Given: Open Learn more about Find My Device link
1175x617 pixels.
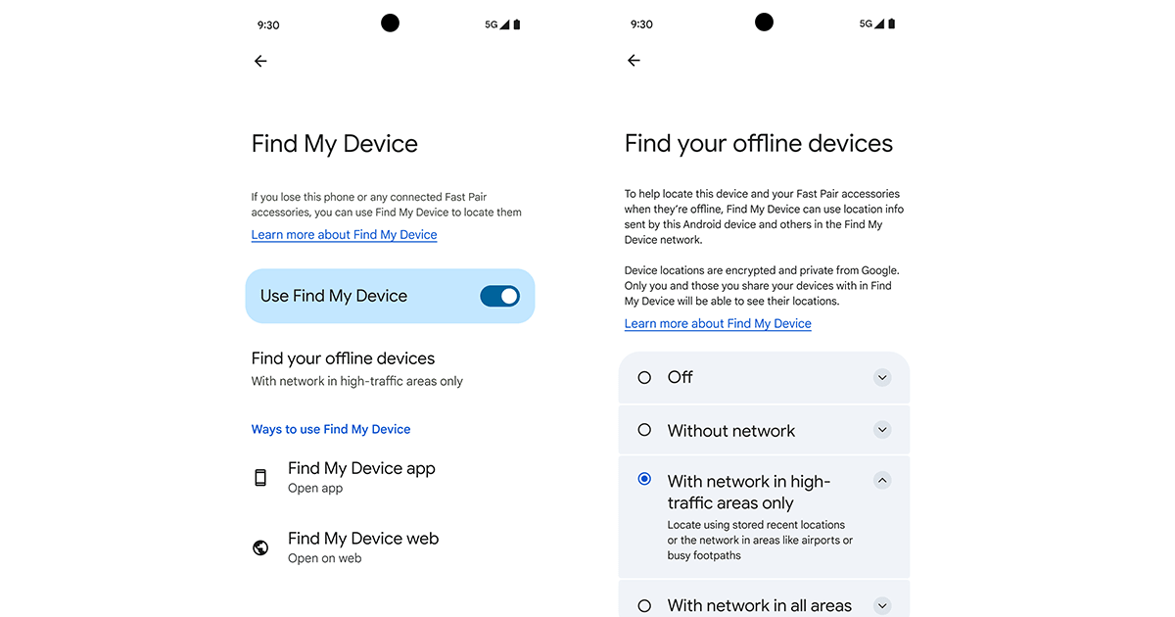Looking at the screenshot, I should (344, 234).
